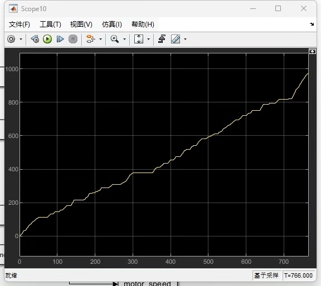The height and width of the screenshot is (286, 321).
Task: Open the 视图(V) menu
Action: click(81, 24)
